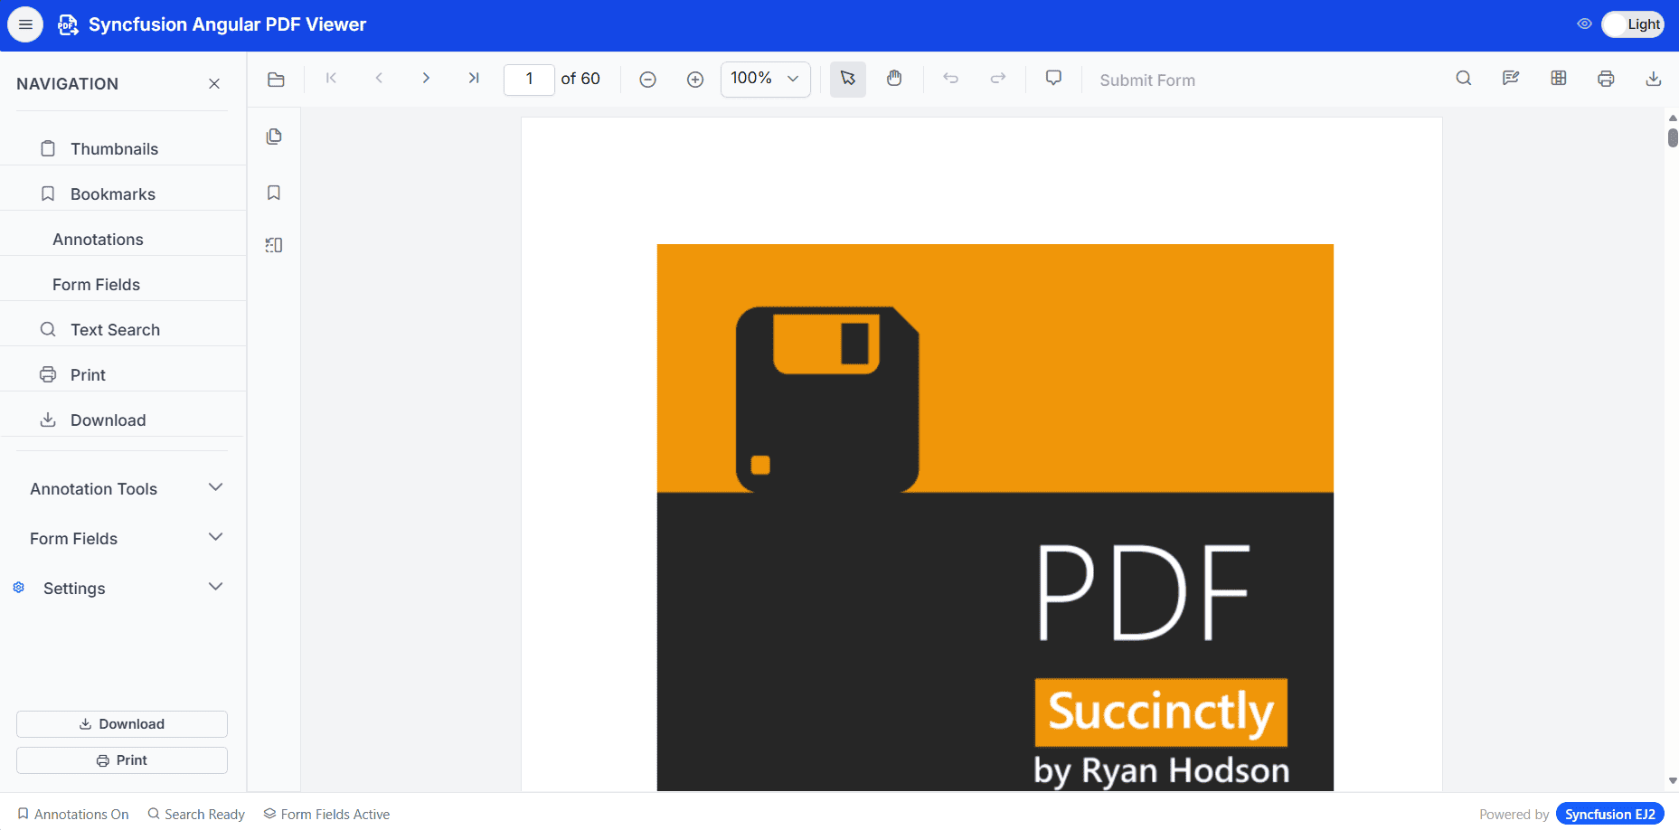The image size is (1679, 830).
Task: Open the 100% zoom dropdown
Action: point(766,79)
